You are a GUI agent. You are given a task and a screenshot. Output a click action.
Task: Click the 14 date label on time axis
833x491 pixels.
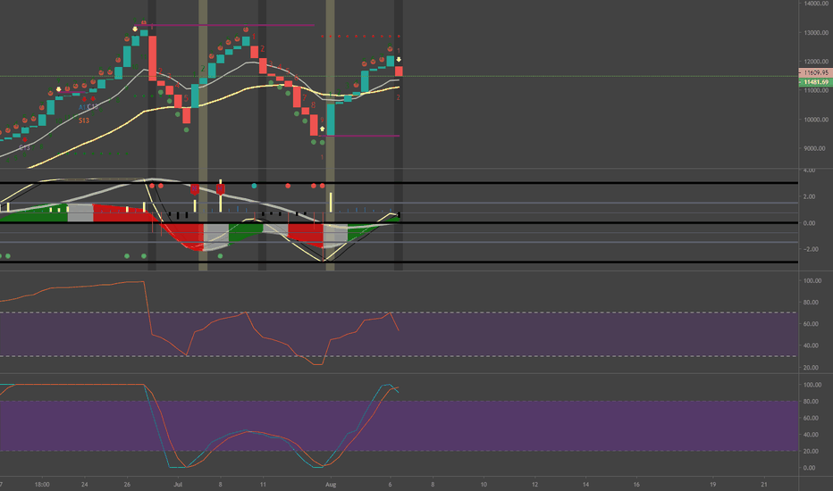click(586, 484)
